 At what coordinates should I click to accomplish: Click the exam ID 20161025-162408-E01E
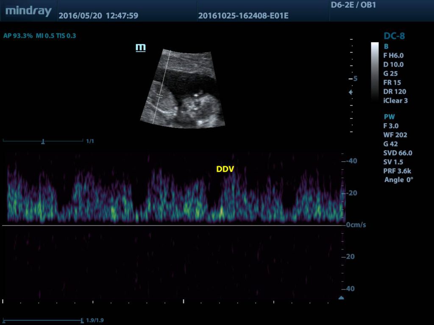(243, 16)
